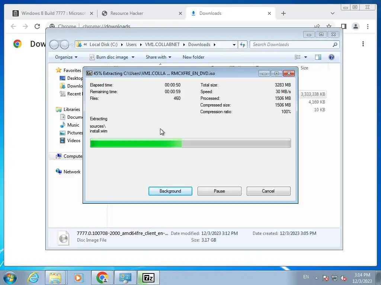
Task: Expand the address bar history dropdown
Action: (x=234, y=45)
